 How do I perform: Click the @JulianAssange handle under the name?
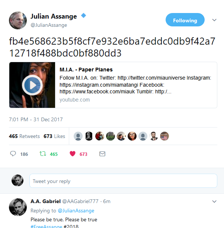[x=49, y=25]
